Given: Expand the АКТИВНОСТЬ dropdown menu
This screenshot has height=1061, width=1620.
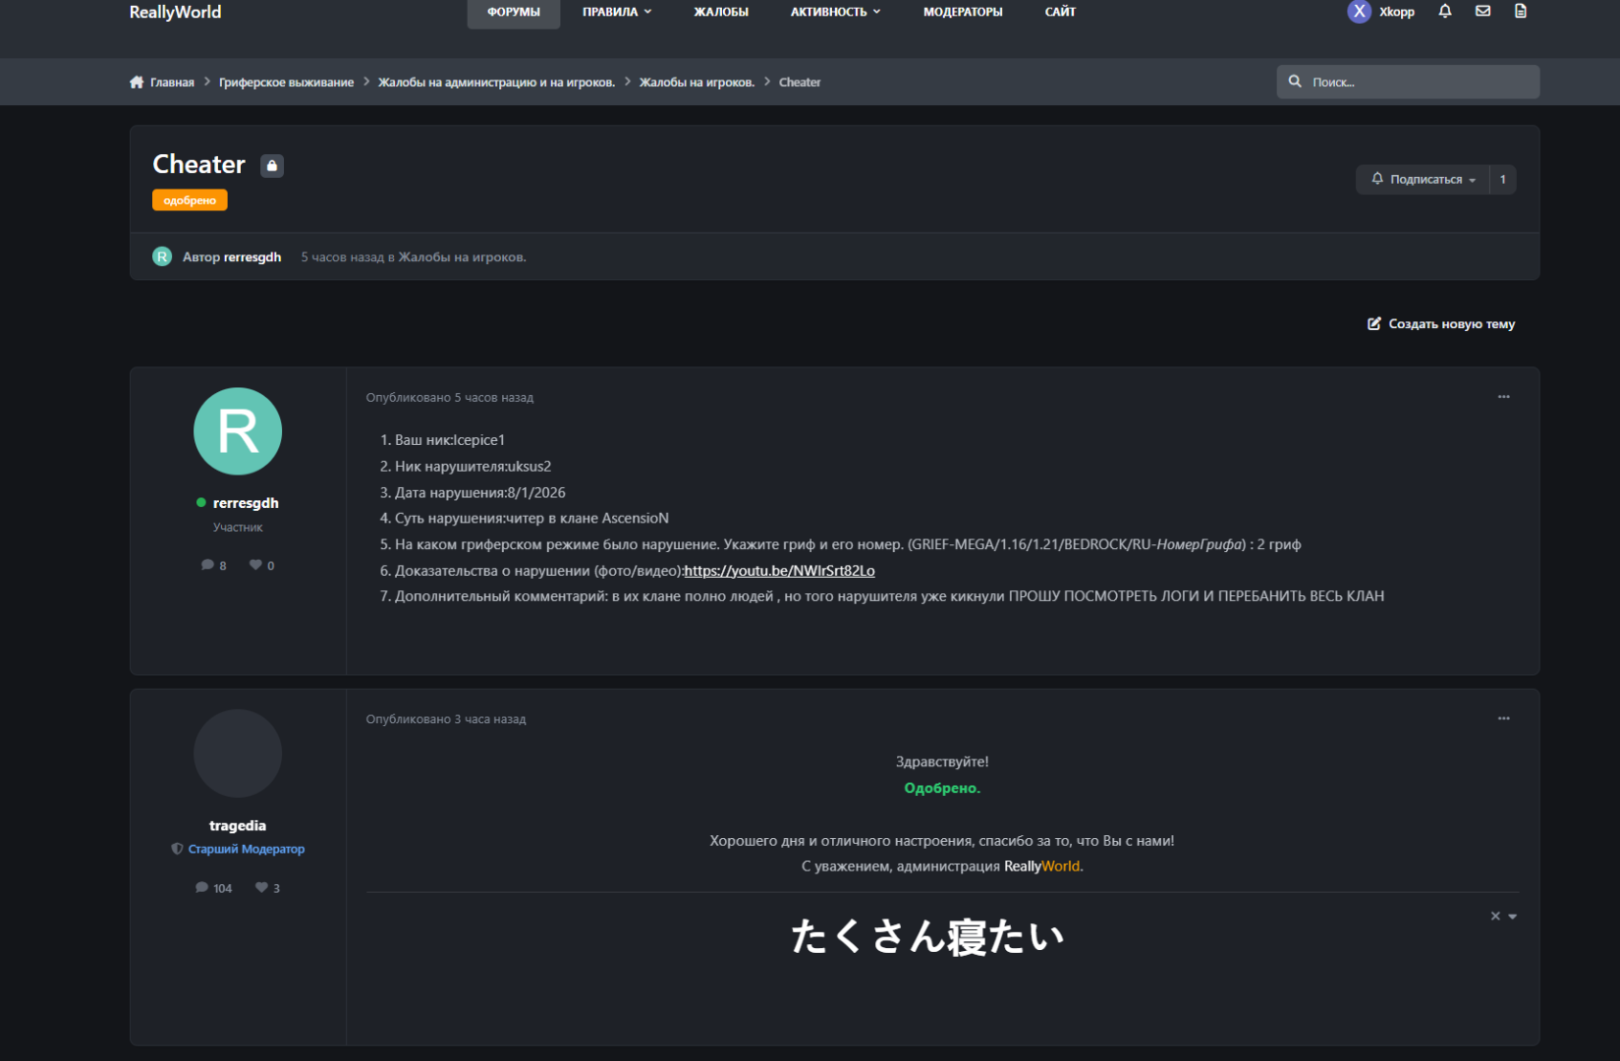Looking at the screenshot, I should tap(835, 12).
